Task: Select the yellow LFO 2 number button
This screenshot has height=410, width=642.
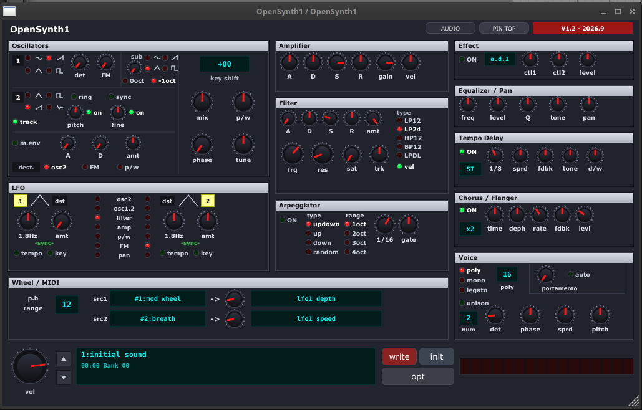Action: (208, 201)
